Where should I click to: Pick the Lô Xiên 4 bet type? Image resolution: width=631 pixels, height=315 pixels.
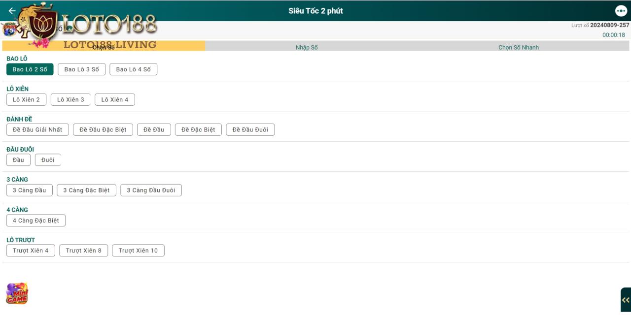(114, 100)
